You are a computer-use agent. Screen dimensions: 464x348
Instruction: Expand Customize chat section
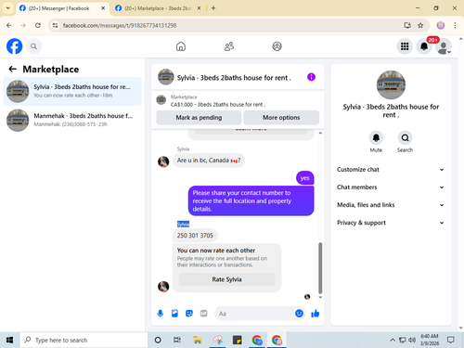pos(391,170)
